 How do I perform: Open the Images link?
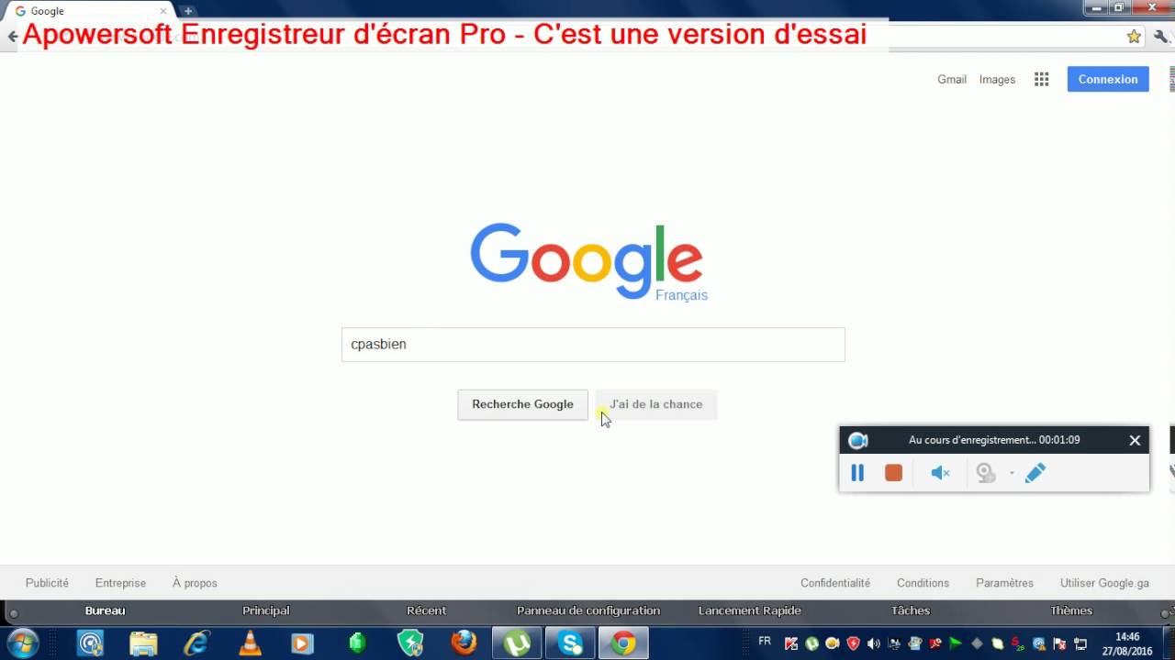tap(997, 80)
